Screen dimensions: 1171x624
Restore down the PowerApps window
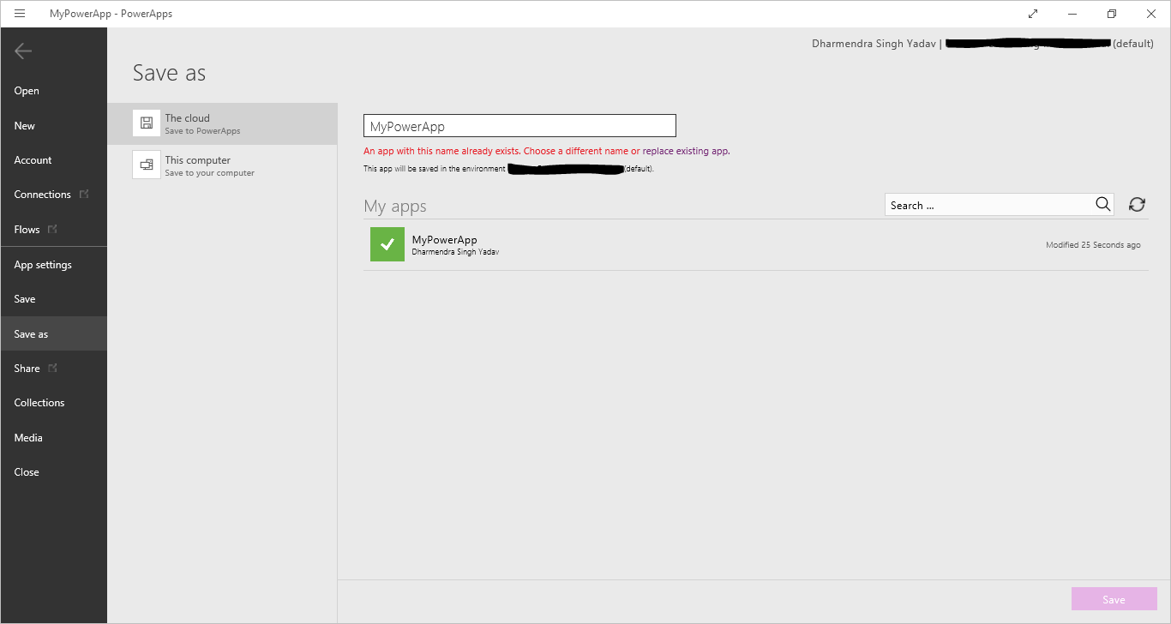click(x=1112, y=14)
